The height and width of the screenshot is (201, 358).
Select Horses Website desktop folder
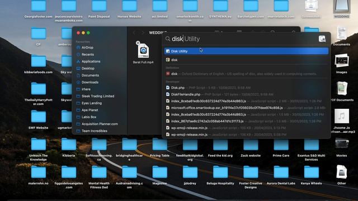click(129, 9)
